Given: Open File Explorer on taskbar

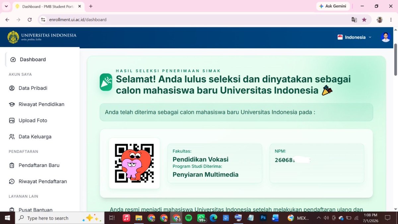Looking at the screenshot, I should pyautogui.click(x=139, y=218).
